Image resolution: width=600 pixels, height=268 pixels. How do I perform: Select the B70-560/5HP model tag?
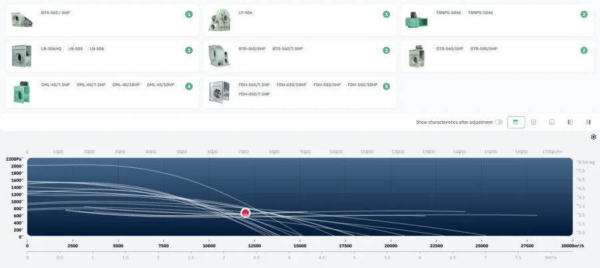[x=252, y=49]
